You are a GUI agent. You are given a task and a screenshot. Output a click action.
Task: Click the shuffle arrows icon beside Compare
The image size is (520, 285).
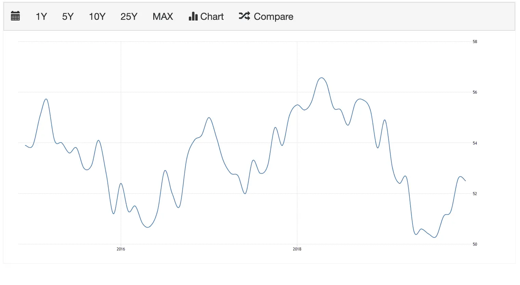point(244,16)
